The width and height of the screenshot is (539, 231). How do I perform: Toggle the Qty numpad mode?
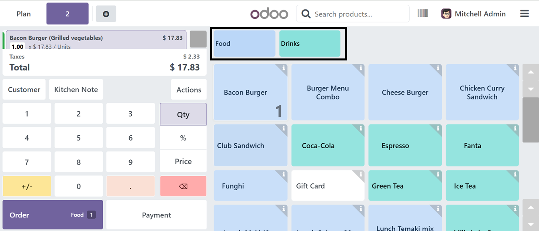tap(183, 114)
